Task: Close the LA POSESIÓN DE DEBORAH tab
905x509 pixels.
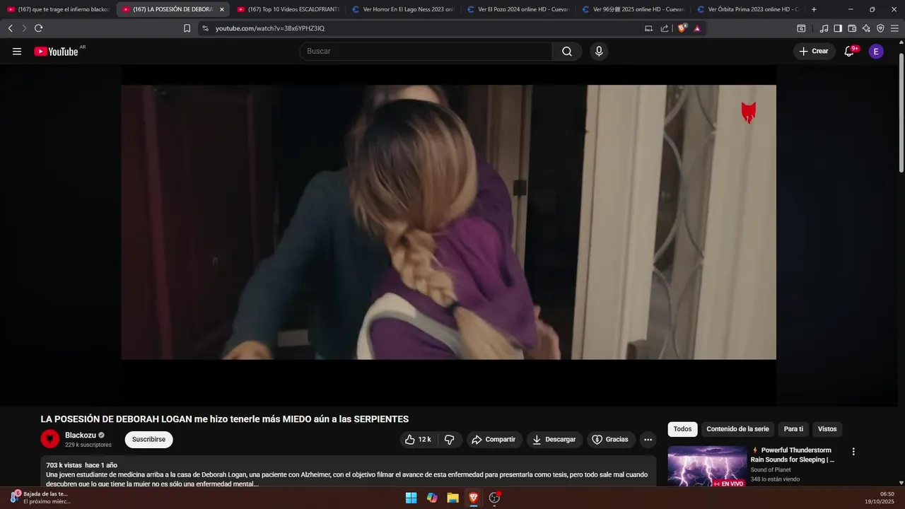Action: point(221,10)
